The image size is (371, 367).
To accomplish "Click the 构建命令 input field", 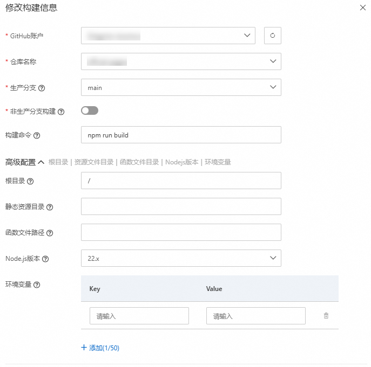I will (181, 135).
